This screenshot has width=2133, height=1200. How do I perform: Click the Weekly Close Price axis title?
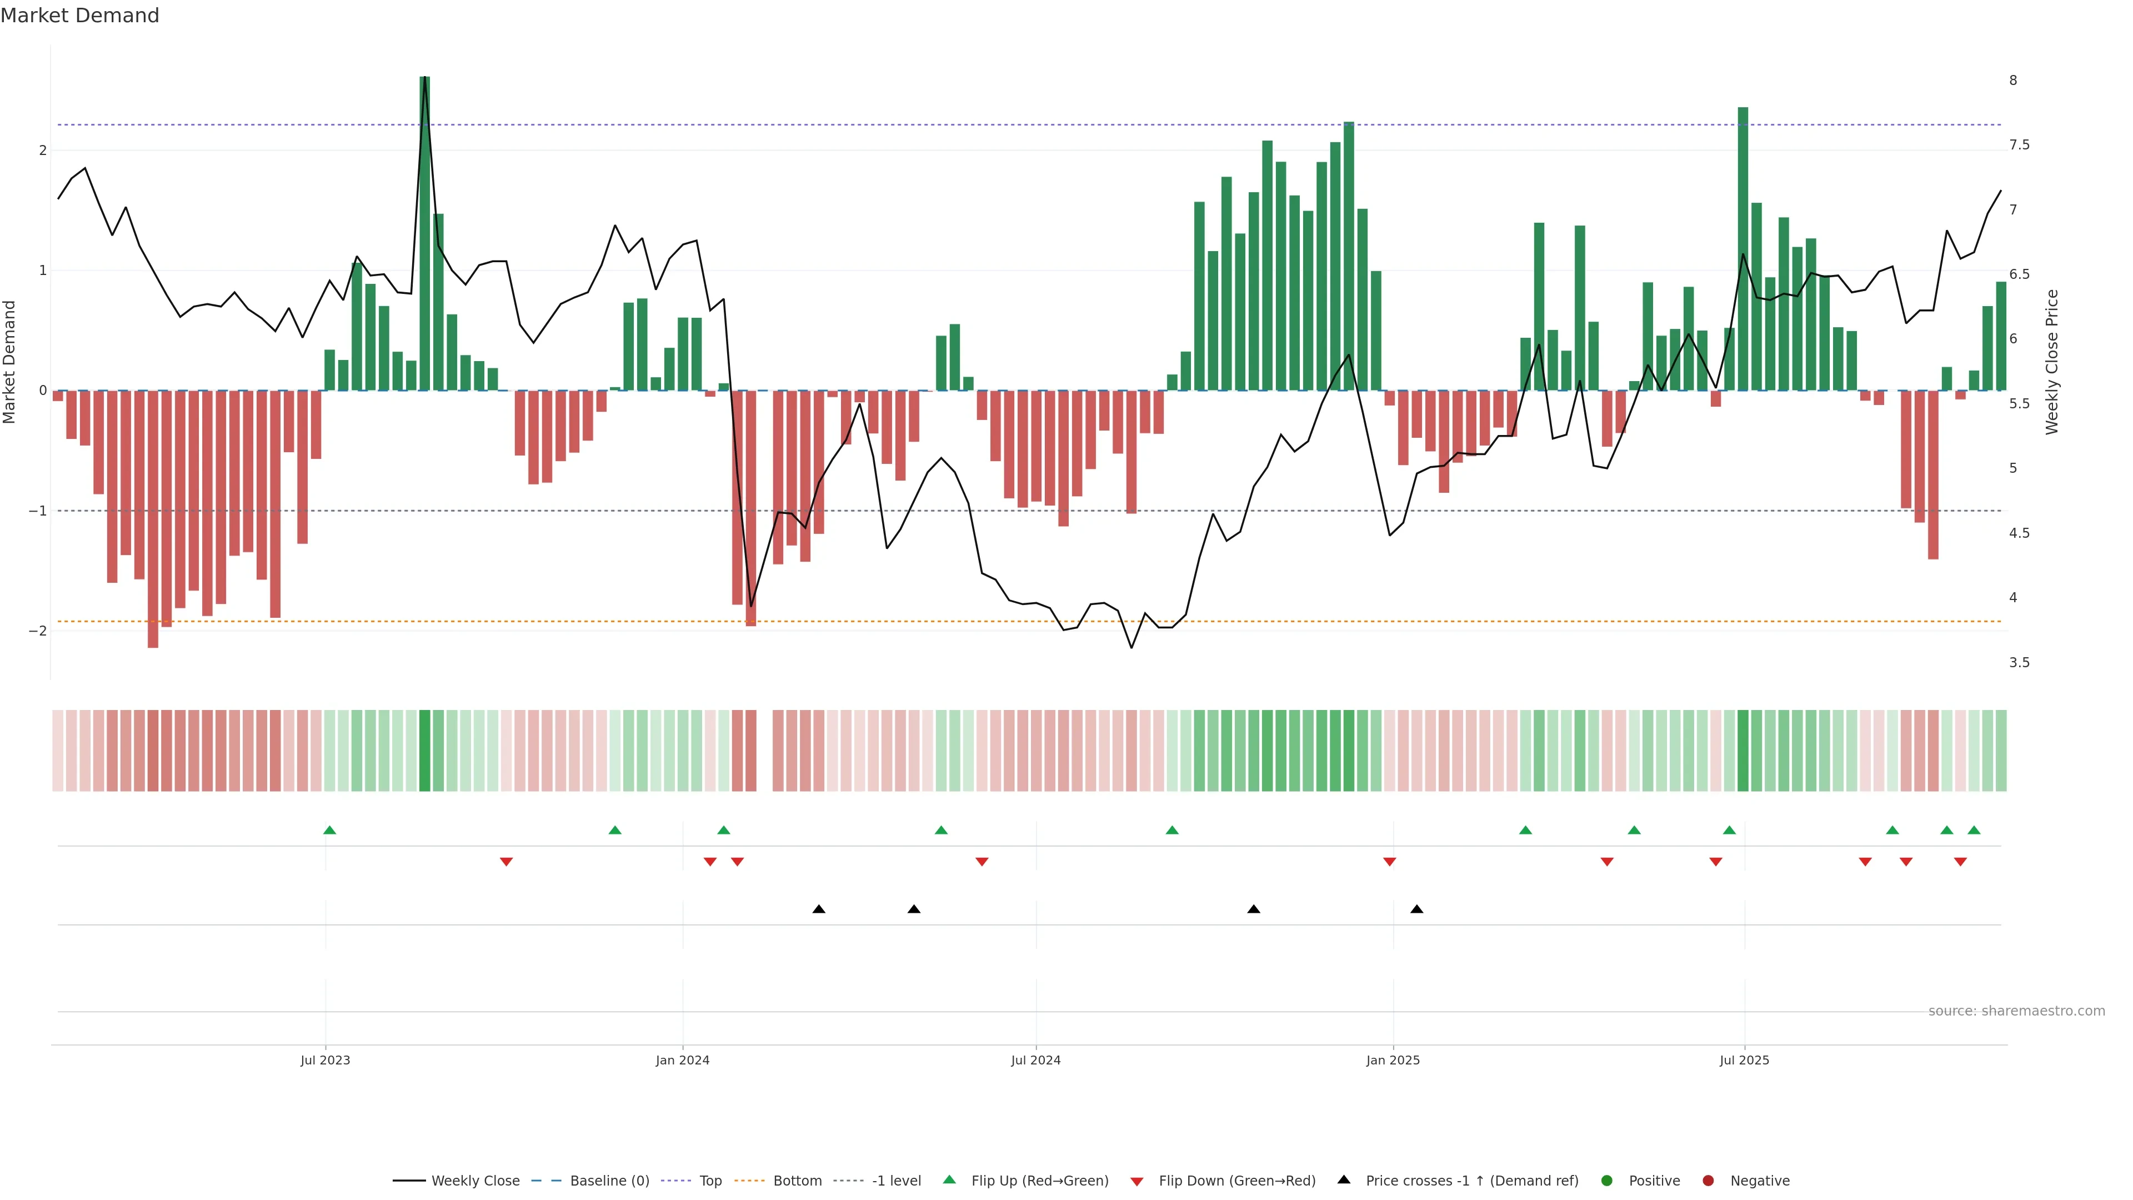pyautogui.click(x=2052, y=362)
